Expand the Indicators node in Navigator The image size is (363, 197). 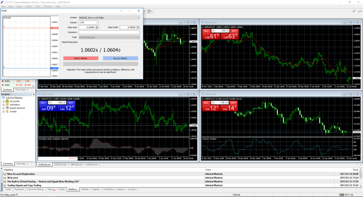3,105
